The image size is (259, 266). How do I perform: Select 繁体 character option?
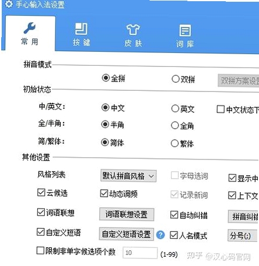click(x=174, y=143)
